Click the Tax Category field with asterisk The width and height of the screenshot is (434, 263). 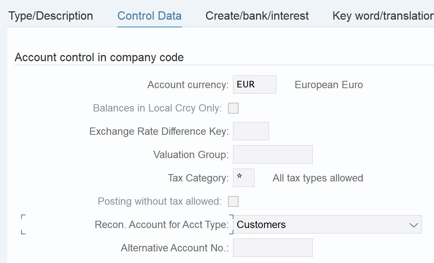point(243,178)
